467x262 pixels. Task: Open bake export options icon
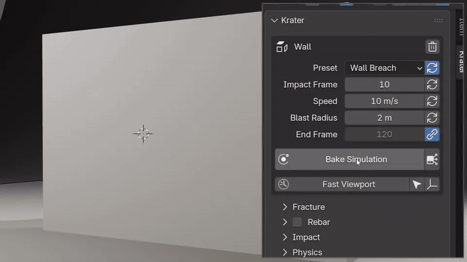(432, 159)
